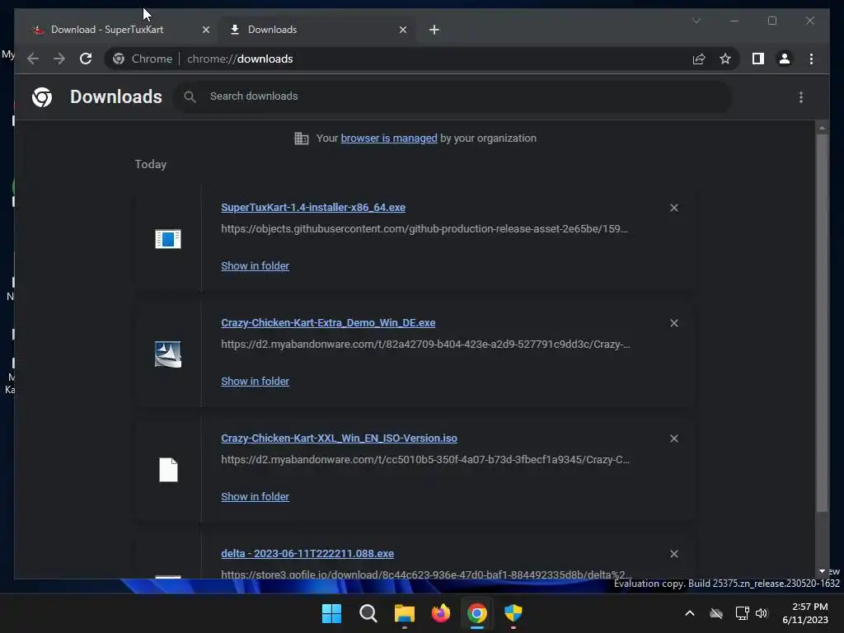Remove Crazy-Chicken-Kart-Extra Demo from list
The height and width of the screenshot is (633, 844).
click(674, 323)
